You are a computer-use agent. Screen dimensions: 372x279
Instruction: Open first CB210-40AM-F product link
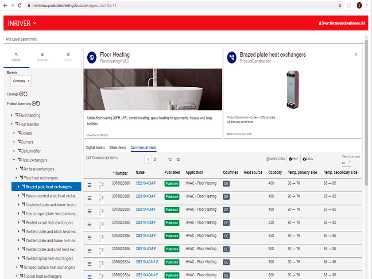tap(147, 262)
